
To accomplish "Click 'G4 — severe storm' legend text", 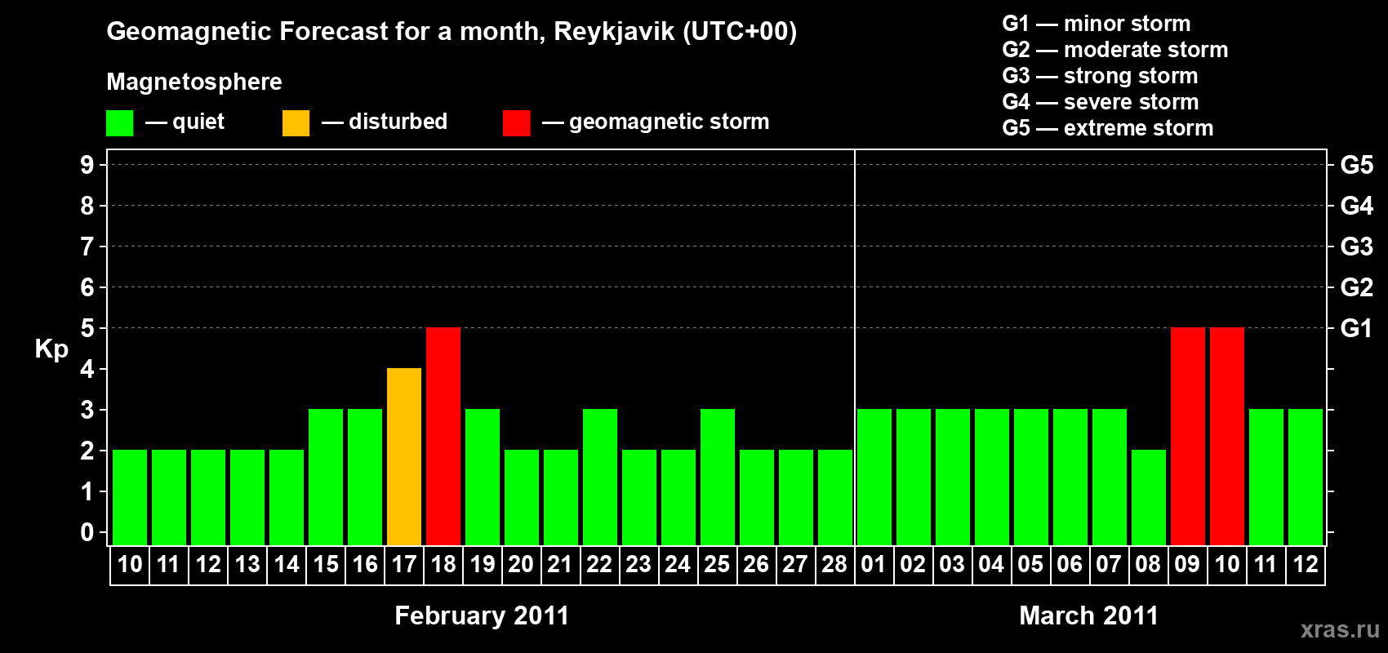I will point(1101,102).
